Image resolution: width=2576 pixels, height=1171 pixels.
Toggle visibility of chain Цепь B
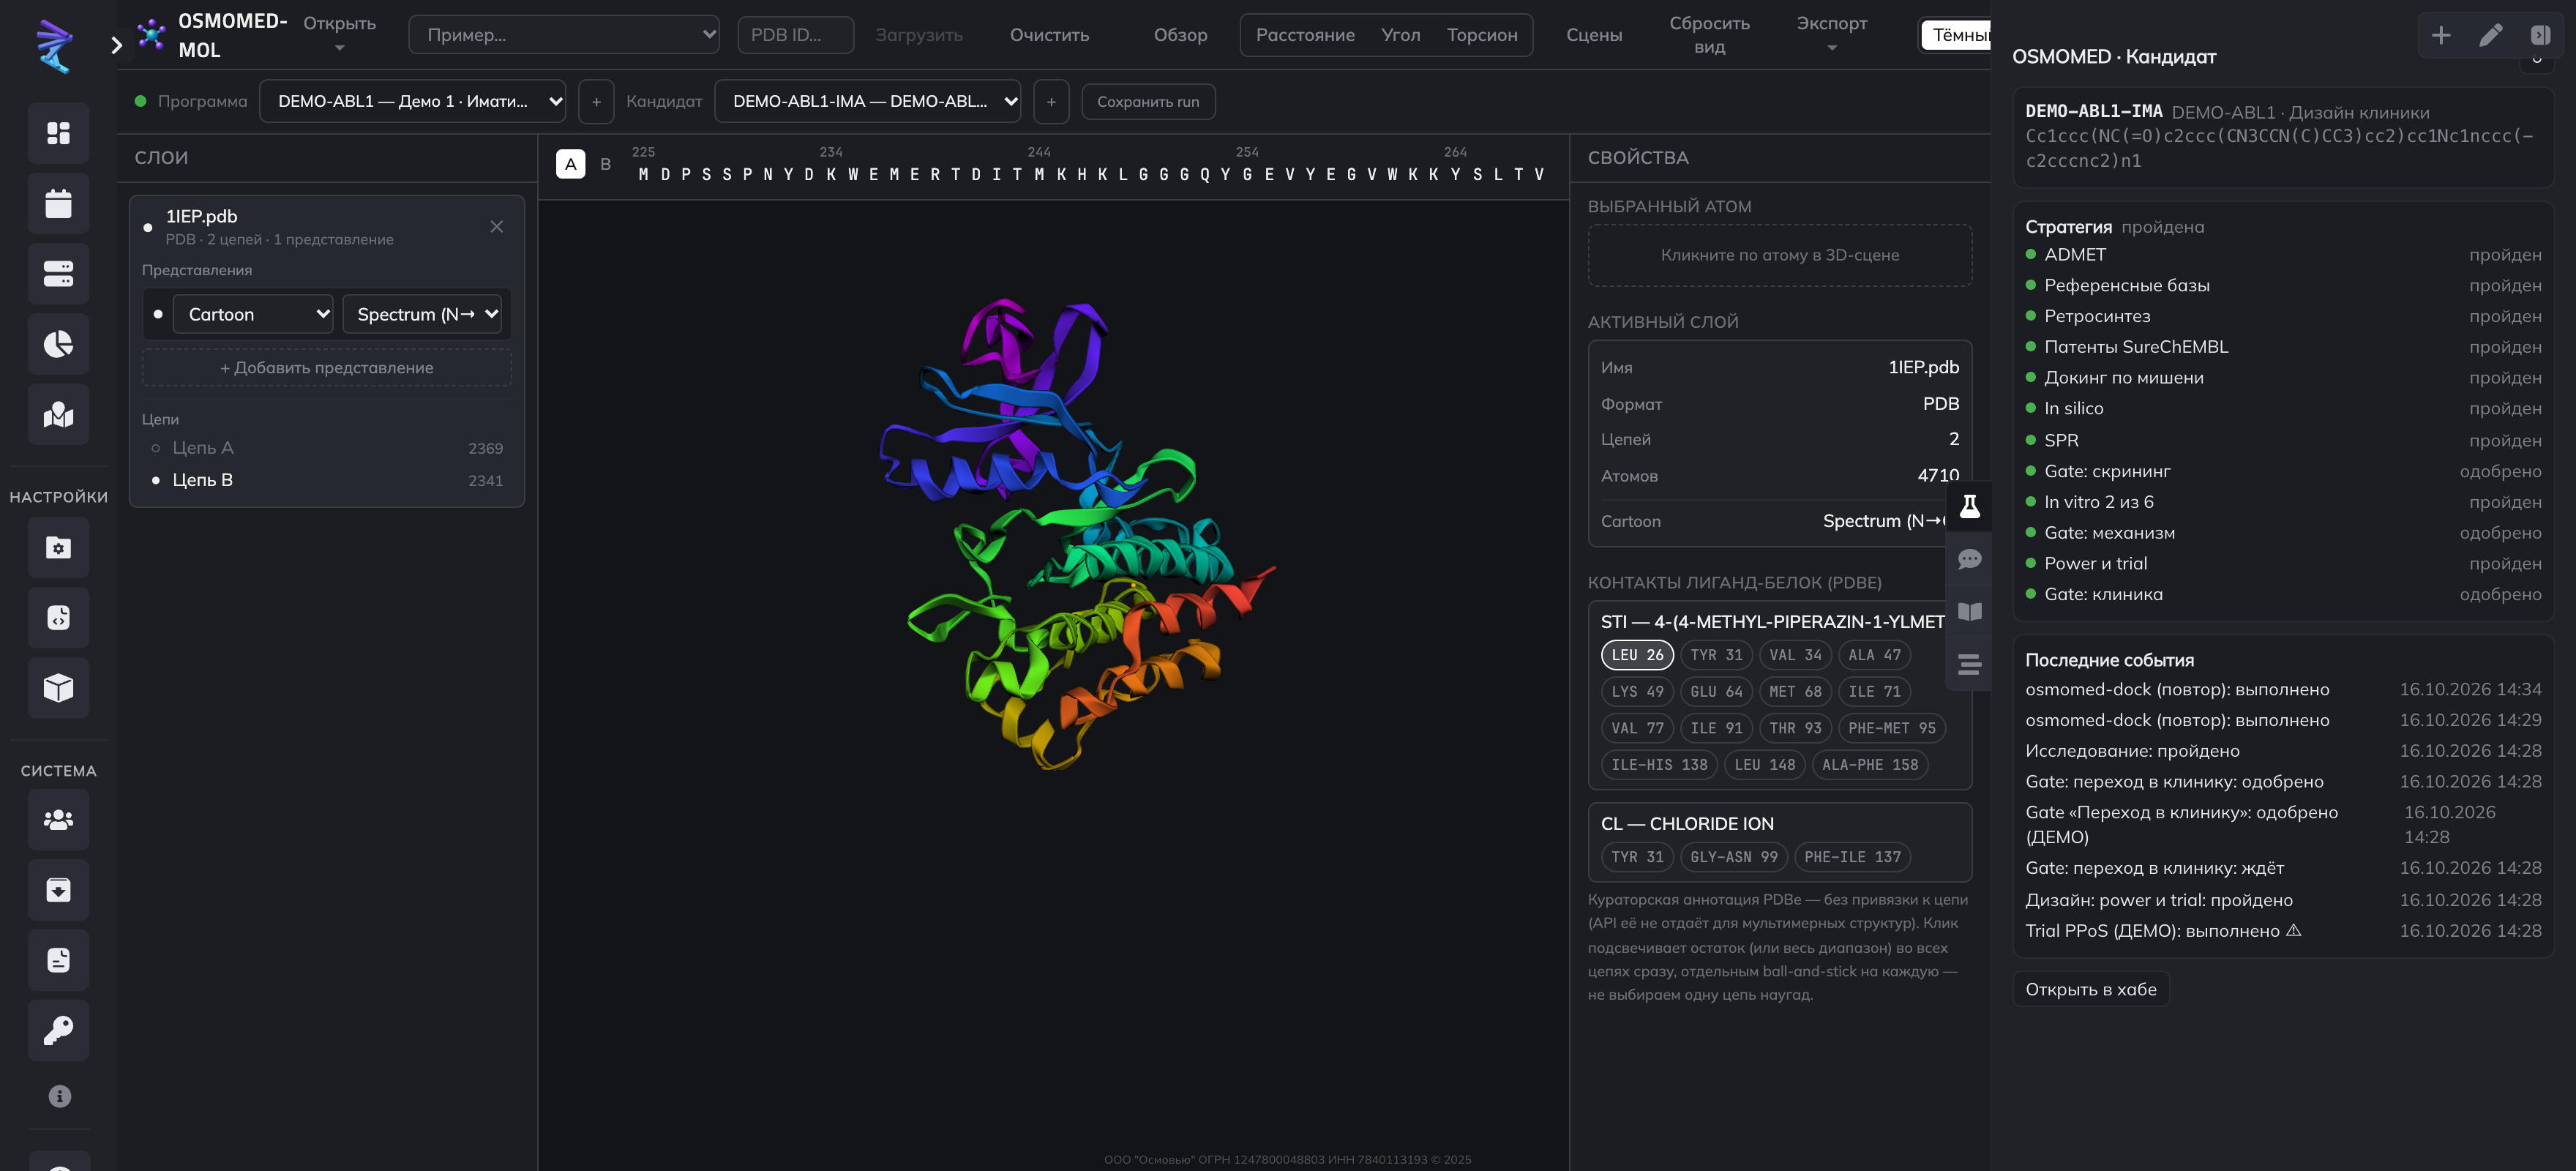155,480
